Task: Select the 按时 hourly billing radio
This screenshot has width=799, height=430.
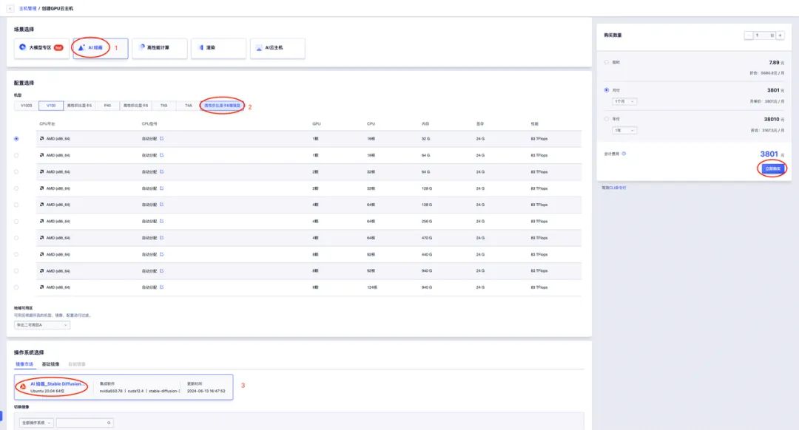Action: click(607, 62)
